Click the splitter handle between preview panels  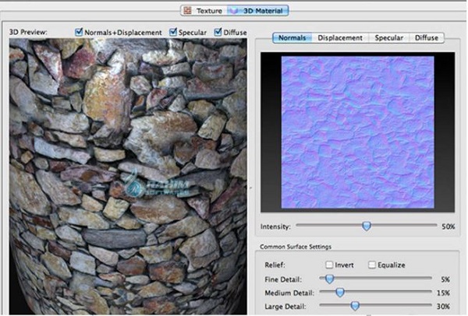click(x=251, y=187)
